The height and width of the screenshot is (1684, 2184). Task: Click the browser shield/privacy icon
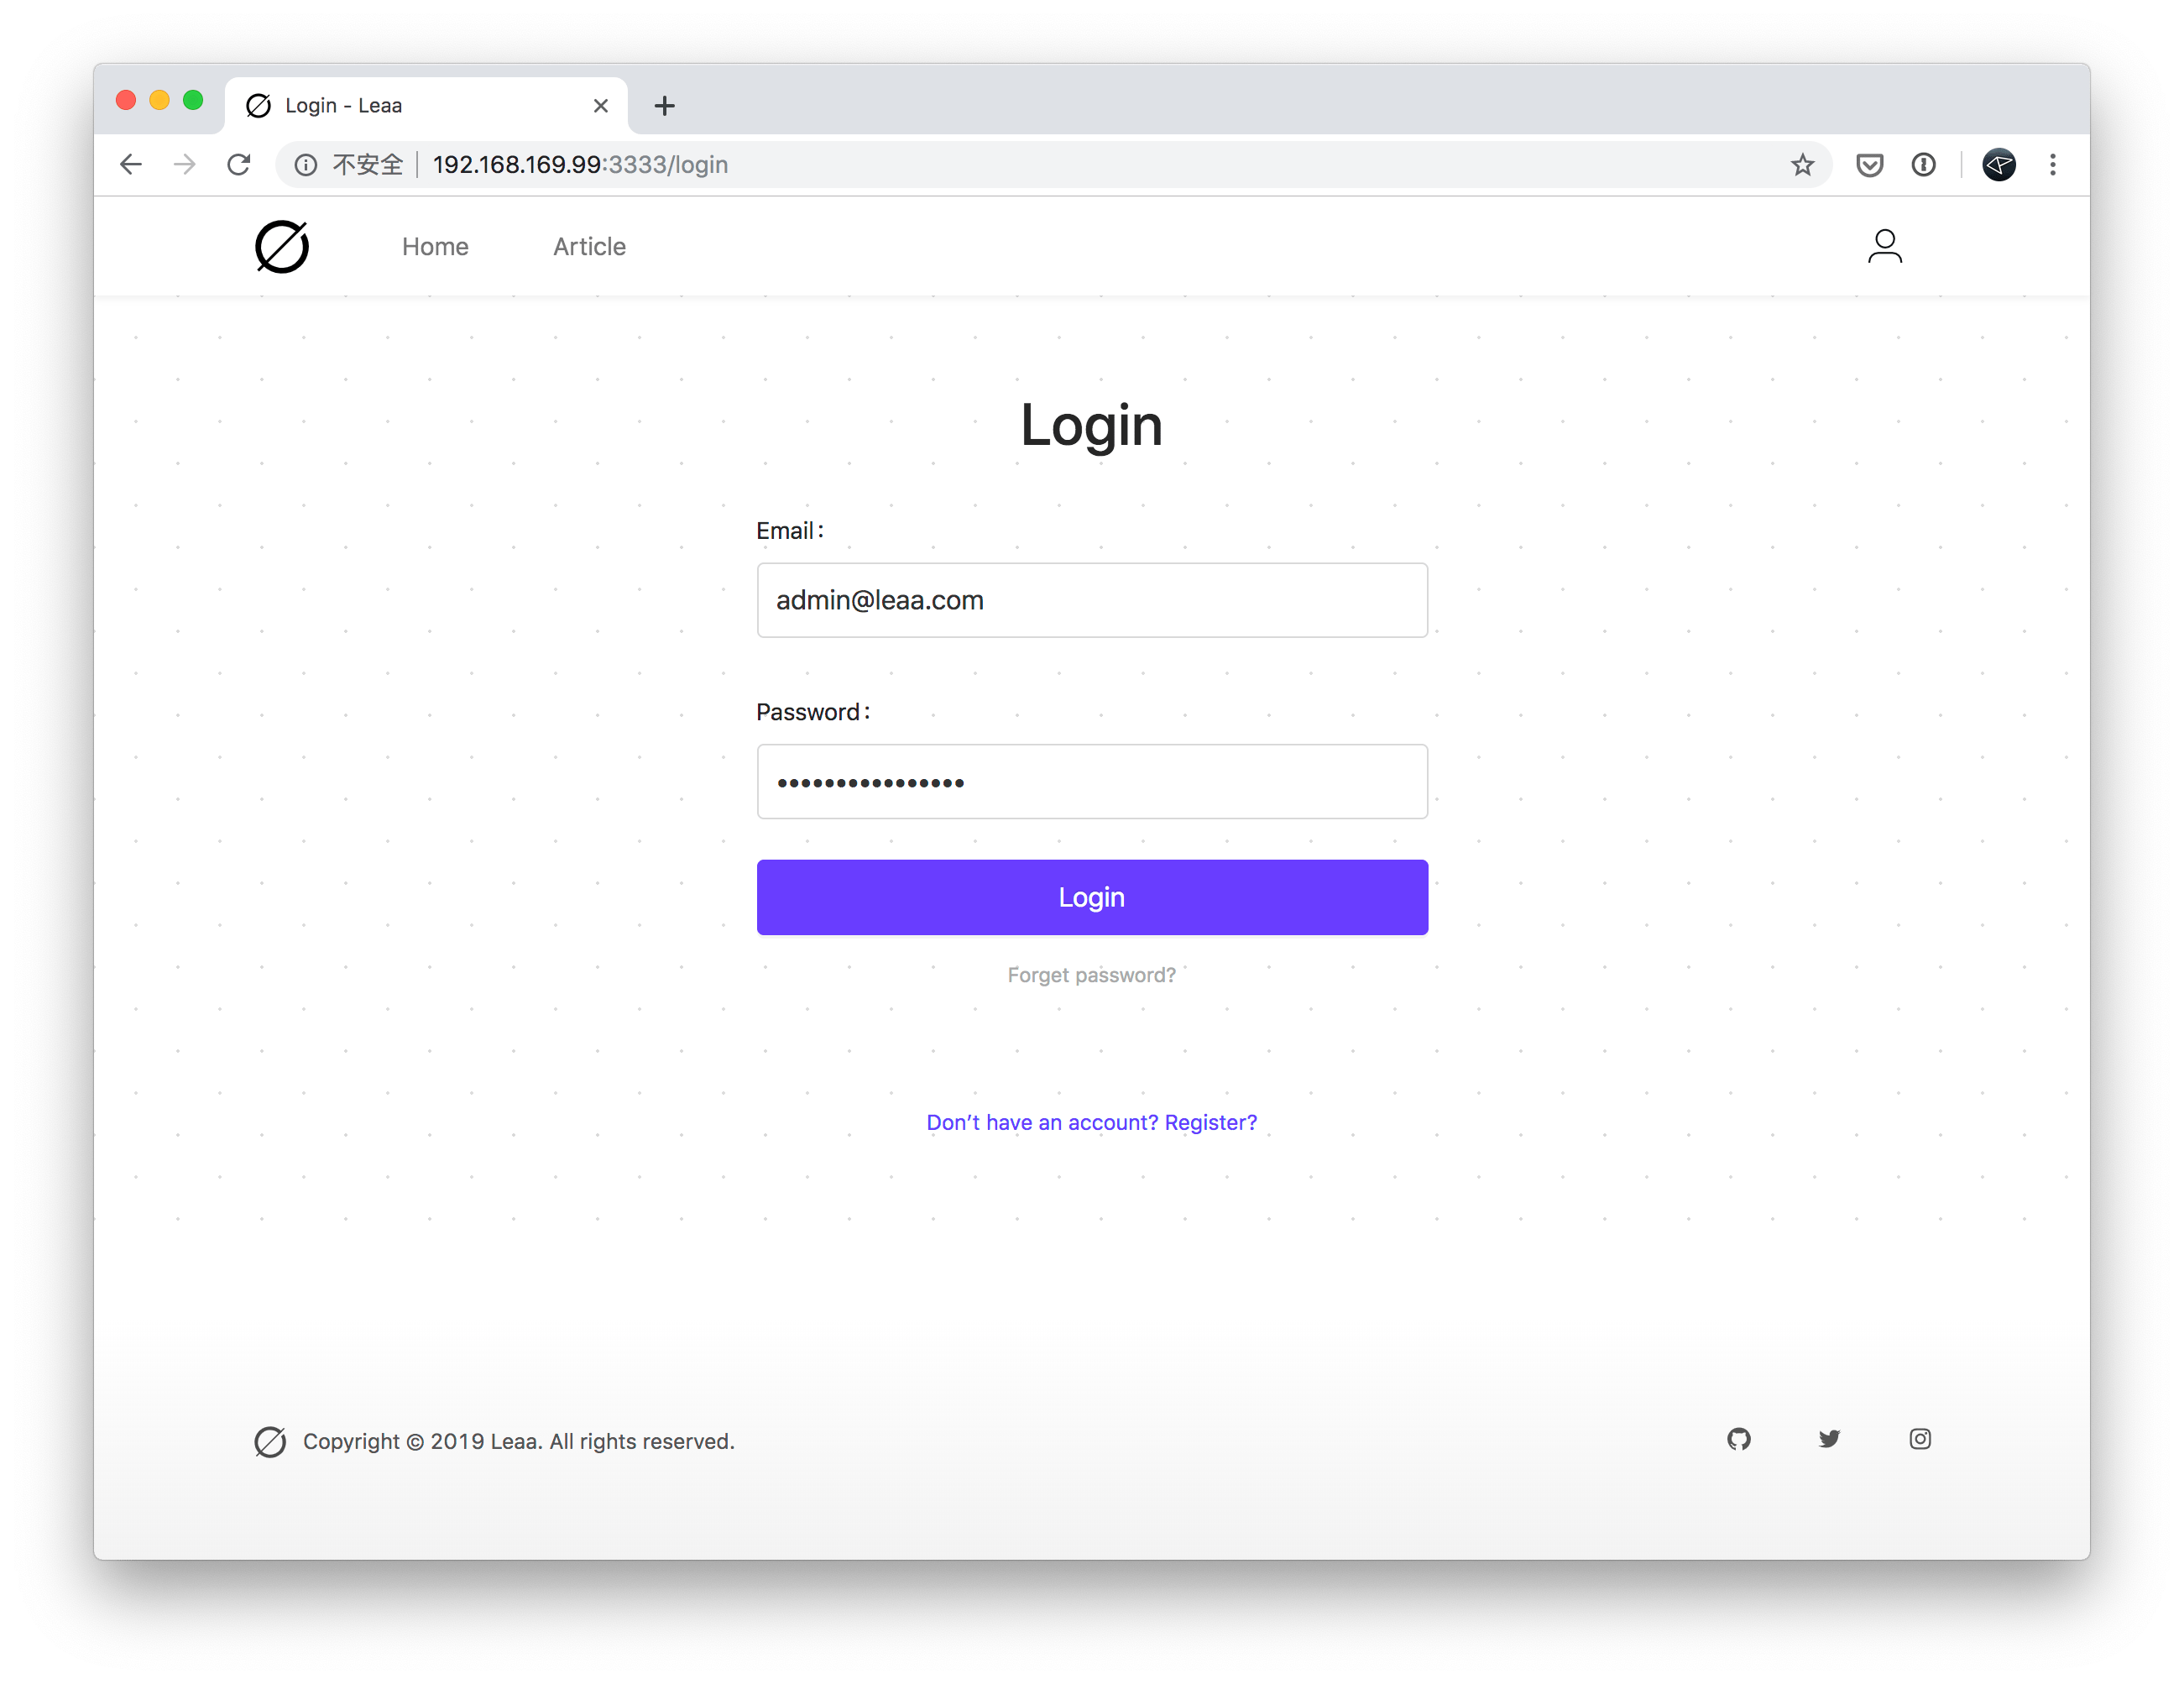(1868, 163)
